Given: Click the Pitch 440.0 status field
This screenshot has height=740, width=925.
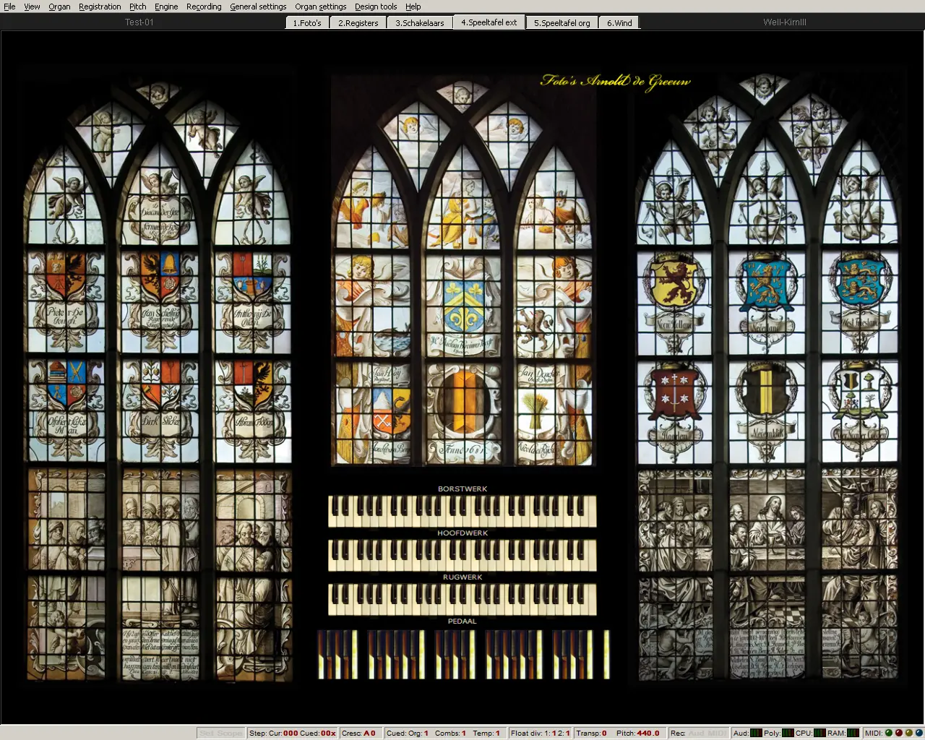Looking at the screenshot, I should point(637,733).
